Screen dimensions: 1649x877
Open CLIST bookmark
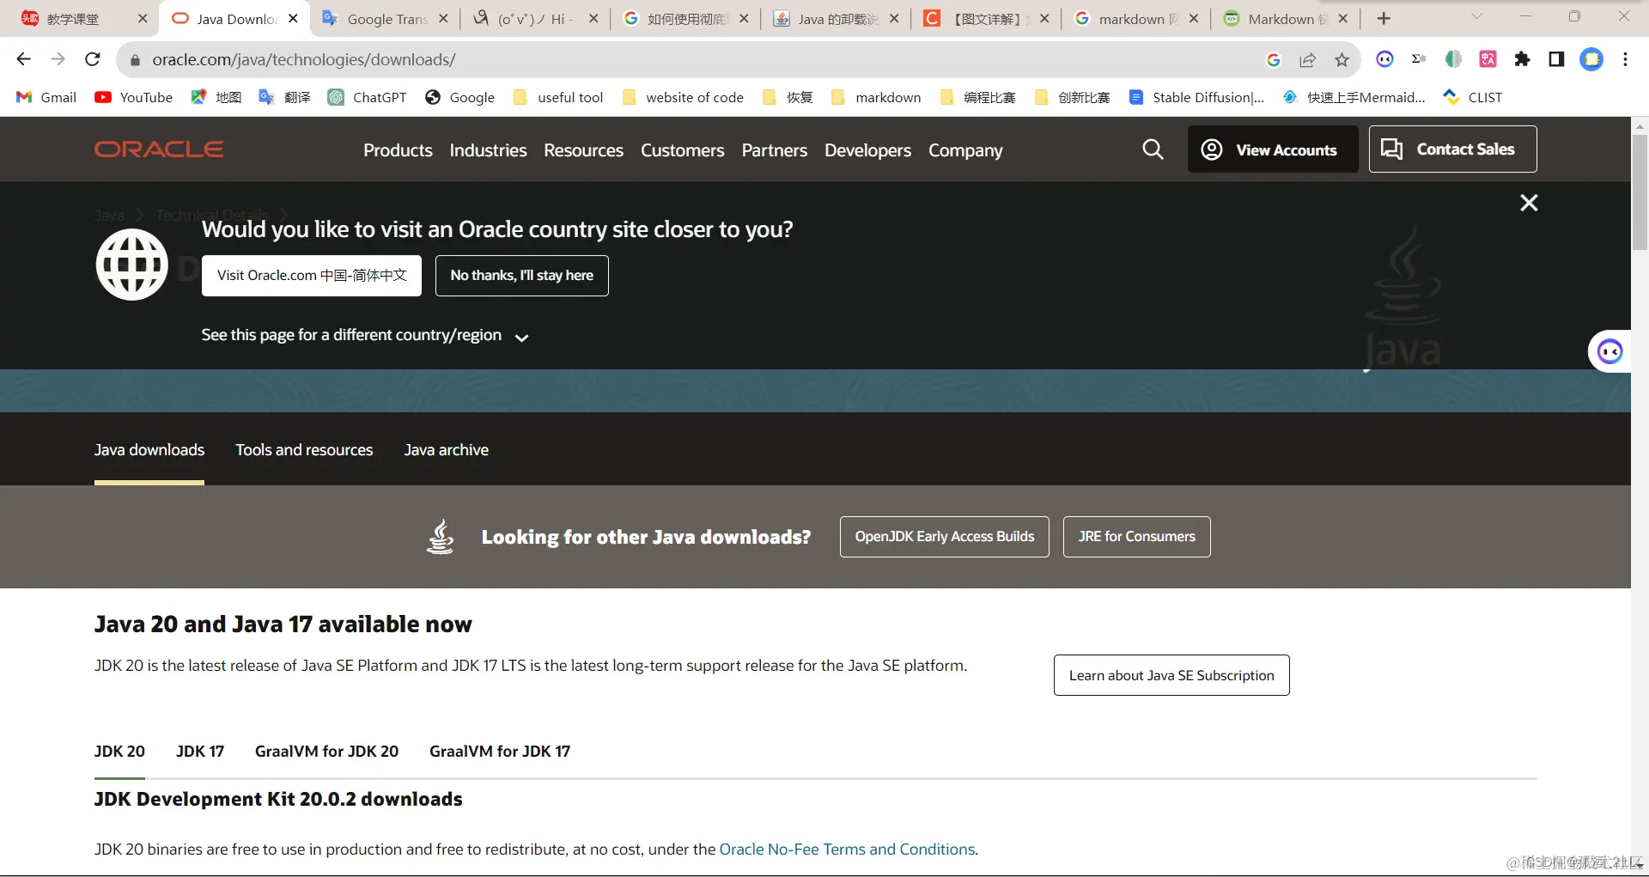(x=1473, y=97)
